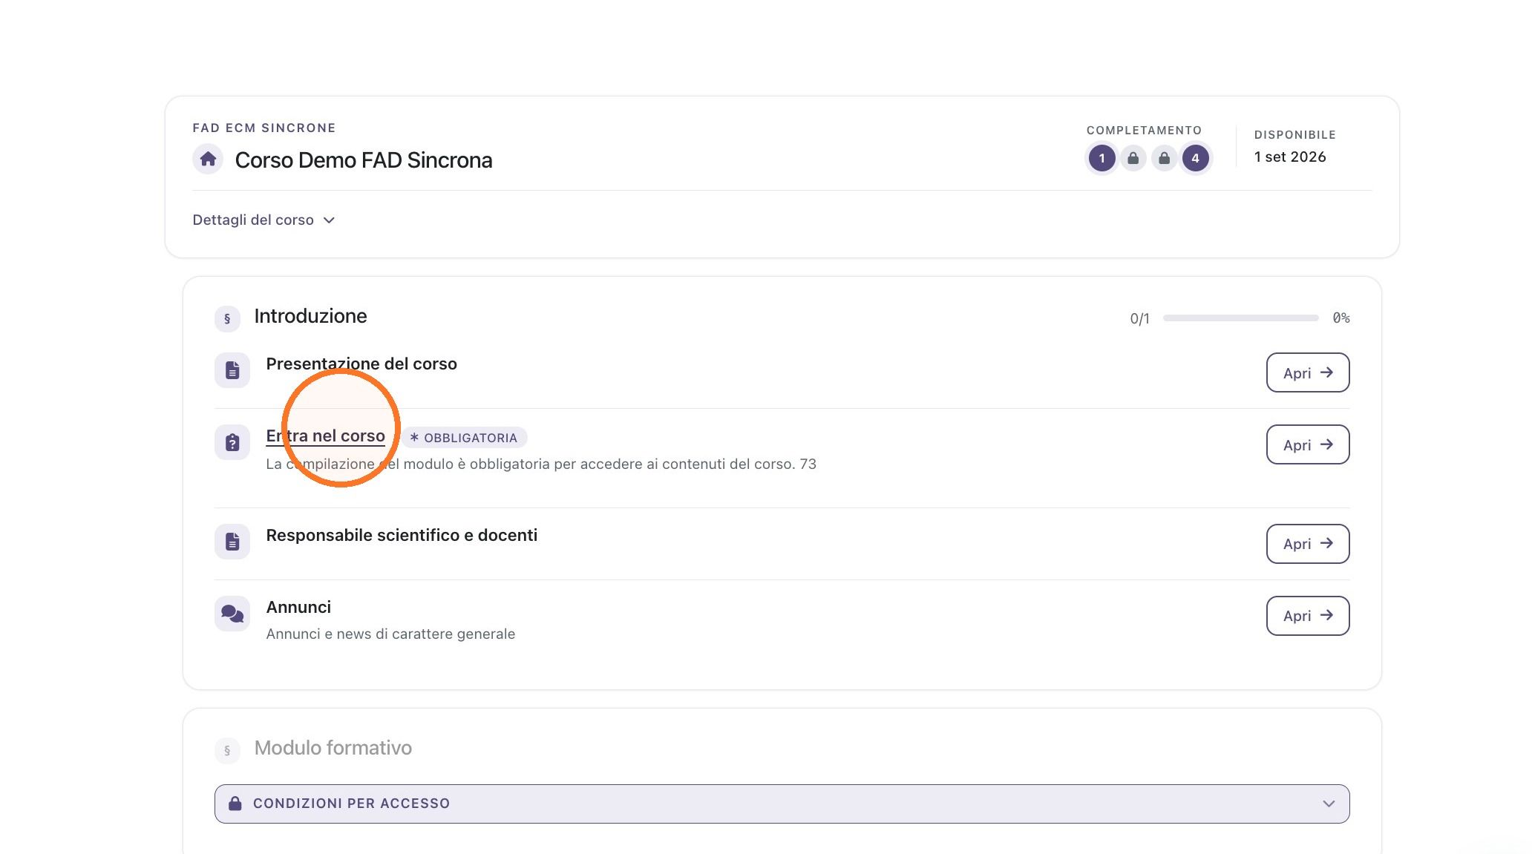
Task: Click document icon for Presentazione del corso
Action: pyautogui.click(x=232, y=370)
